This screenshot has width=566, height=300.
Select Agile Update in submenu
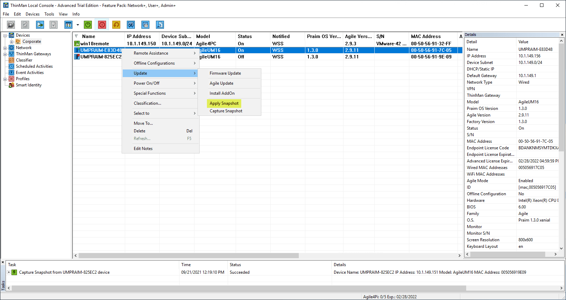click(x=229, y=83)
